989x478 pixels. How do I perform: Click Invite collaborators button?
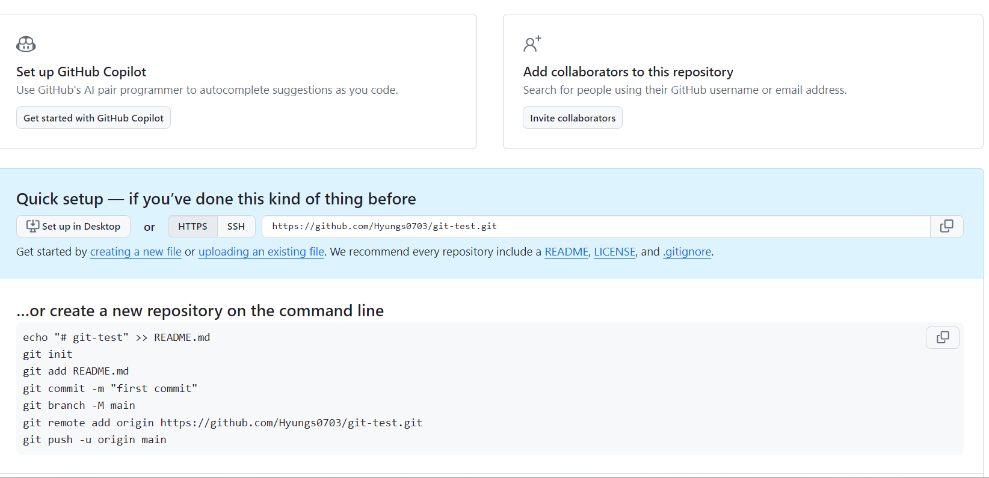573,118
